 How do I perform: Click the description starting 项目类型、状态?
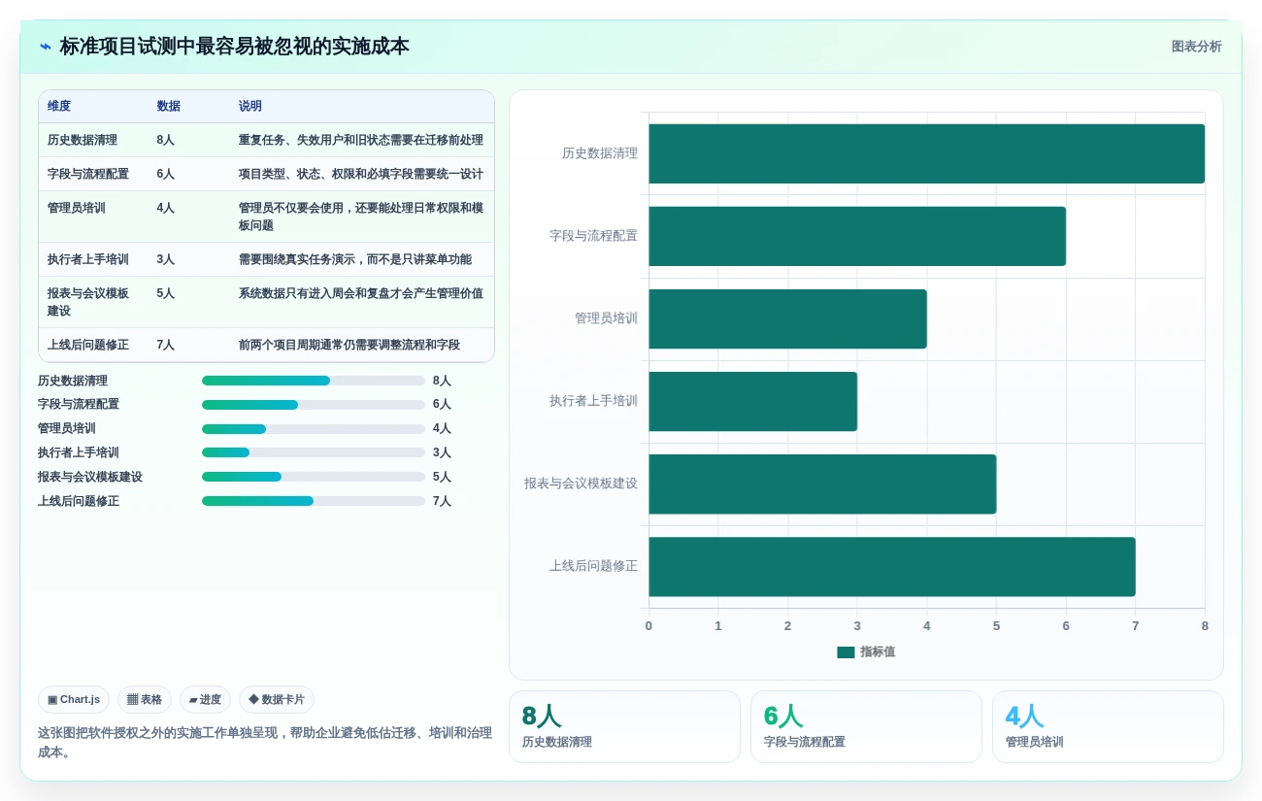click(361, 174)
